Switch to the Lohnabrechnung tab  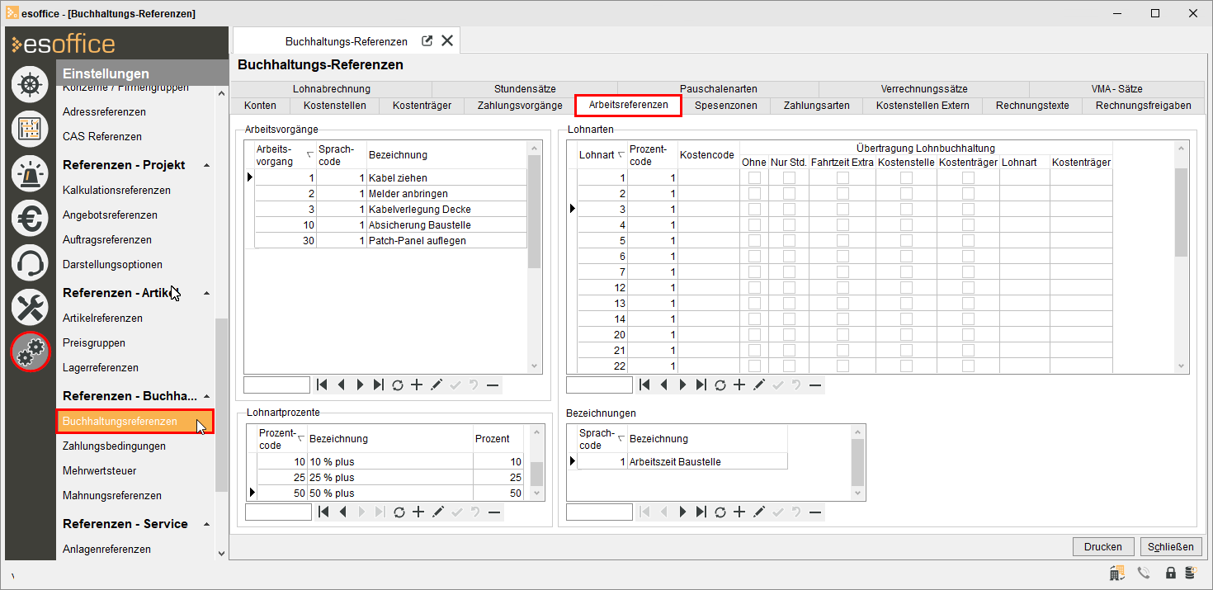pyautogui.click(x=331, y=89)
